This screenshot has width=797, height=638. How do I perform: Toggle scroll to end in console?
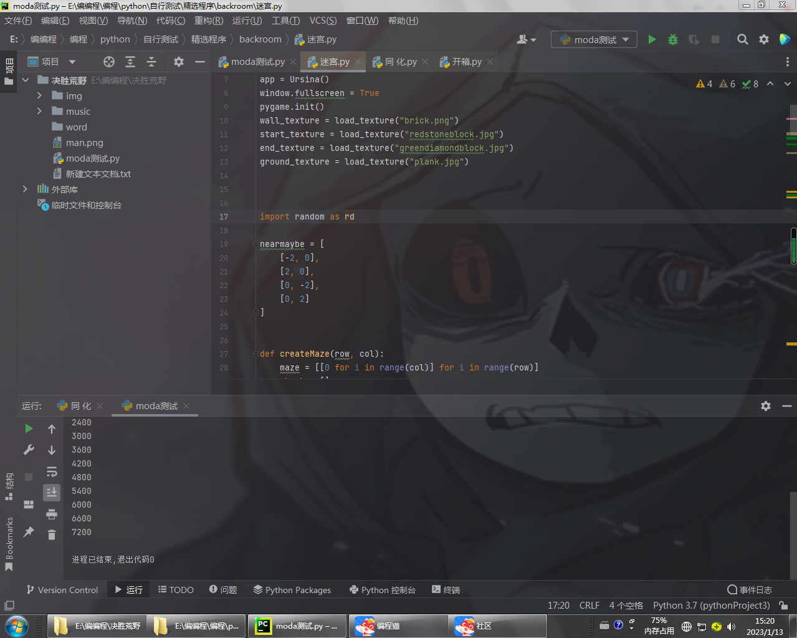[52, 493]
